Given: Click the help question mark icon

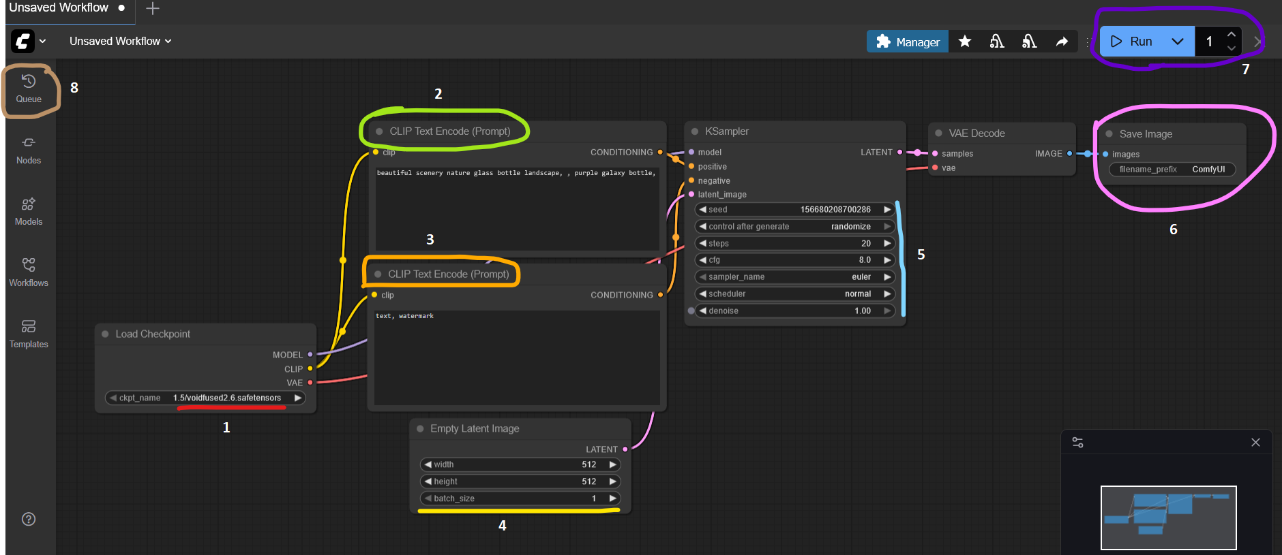Looking at the screenshot, I should click(x=29, y=519).
